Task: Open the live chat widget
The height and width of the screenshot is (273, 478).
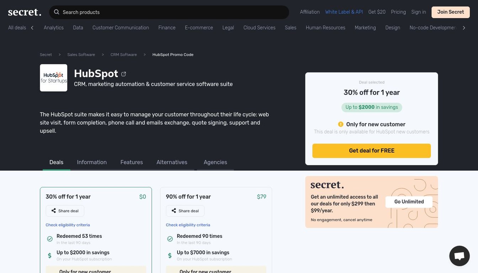Action: tap(459, 256)
